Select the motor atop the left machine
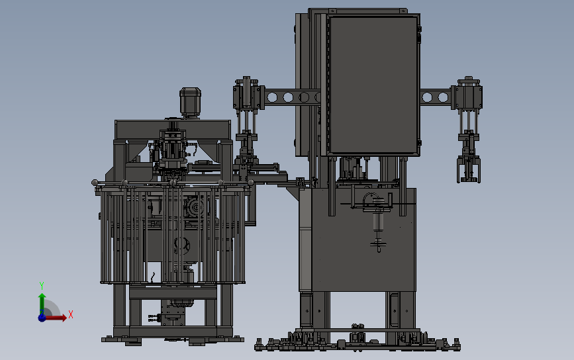The height and width of the screenshot is (360, 574). [190, 102]
